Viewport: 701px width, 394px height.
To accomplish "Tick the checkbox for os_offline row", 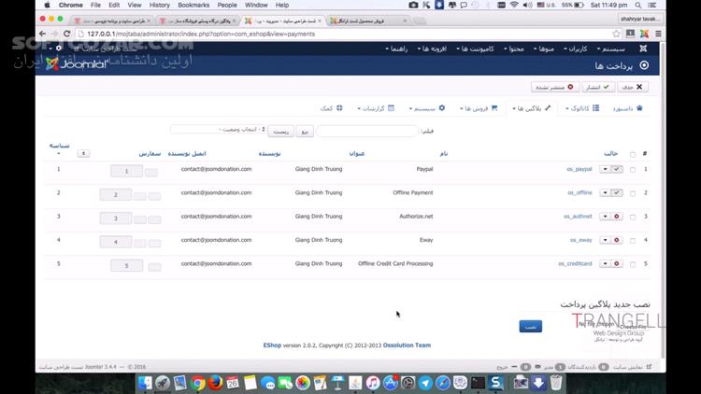I will pos(633,193).
